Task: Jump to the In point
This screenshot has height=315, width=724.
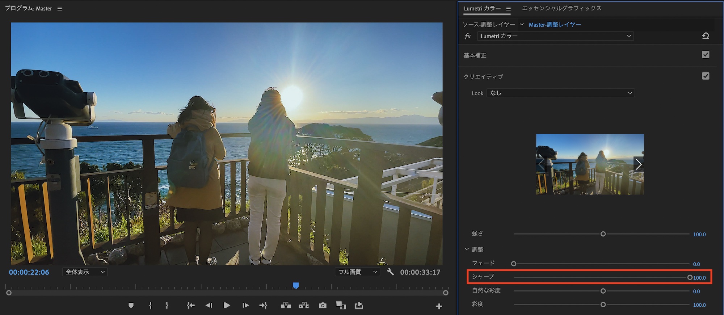Action: point(191,306)
